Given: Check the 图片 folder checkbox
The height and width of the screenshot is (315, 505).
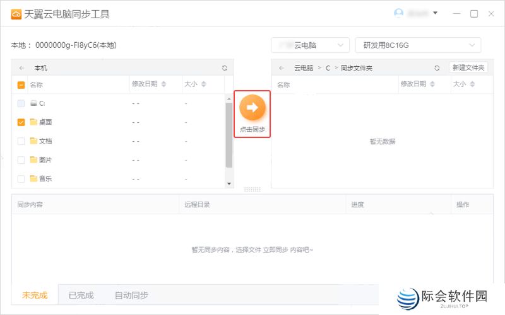Looking at the screenshot, I should (x=21, y=160).
